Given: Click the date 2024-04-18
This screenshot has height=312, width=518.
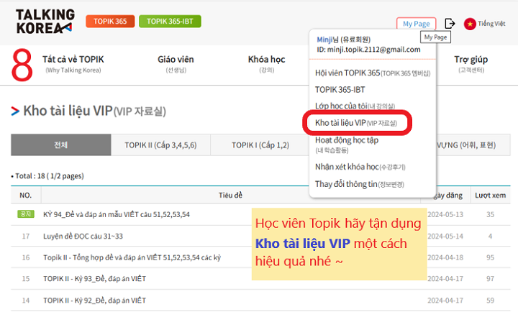Looking at the screenshot, I should 445,257.
